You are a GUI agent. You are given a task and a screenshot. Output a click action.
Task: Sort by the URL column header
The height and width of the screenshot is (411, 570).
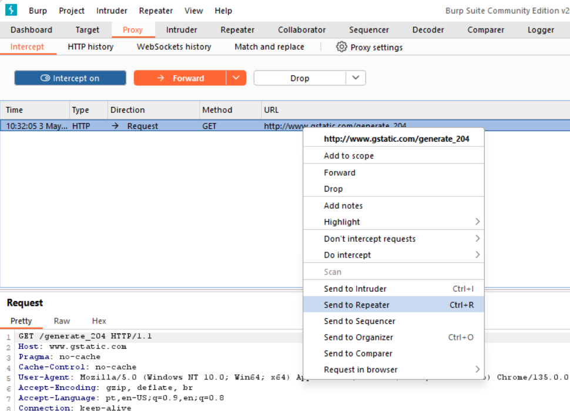pyautogui.click(x=415, y=110)
